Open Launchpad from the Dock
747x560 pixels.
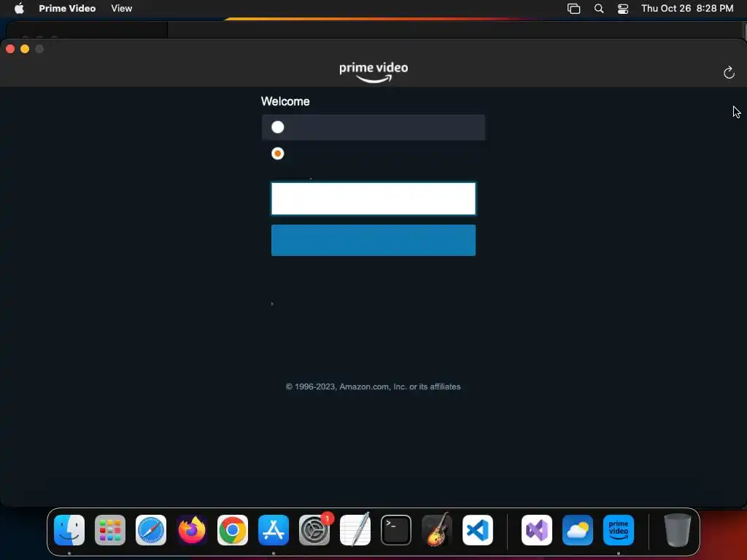coord(110,530)
